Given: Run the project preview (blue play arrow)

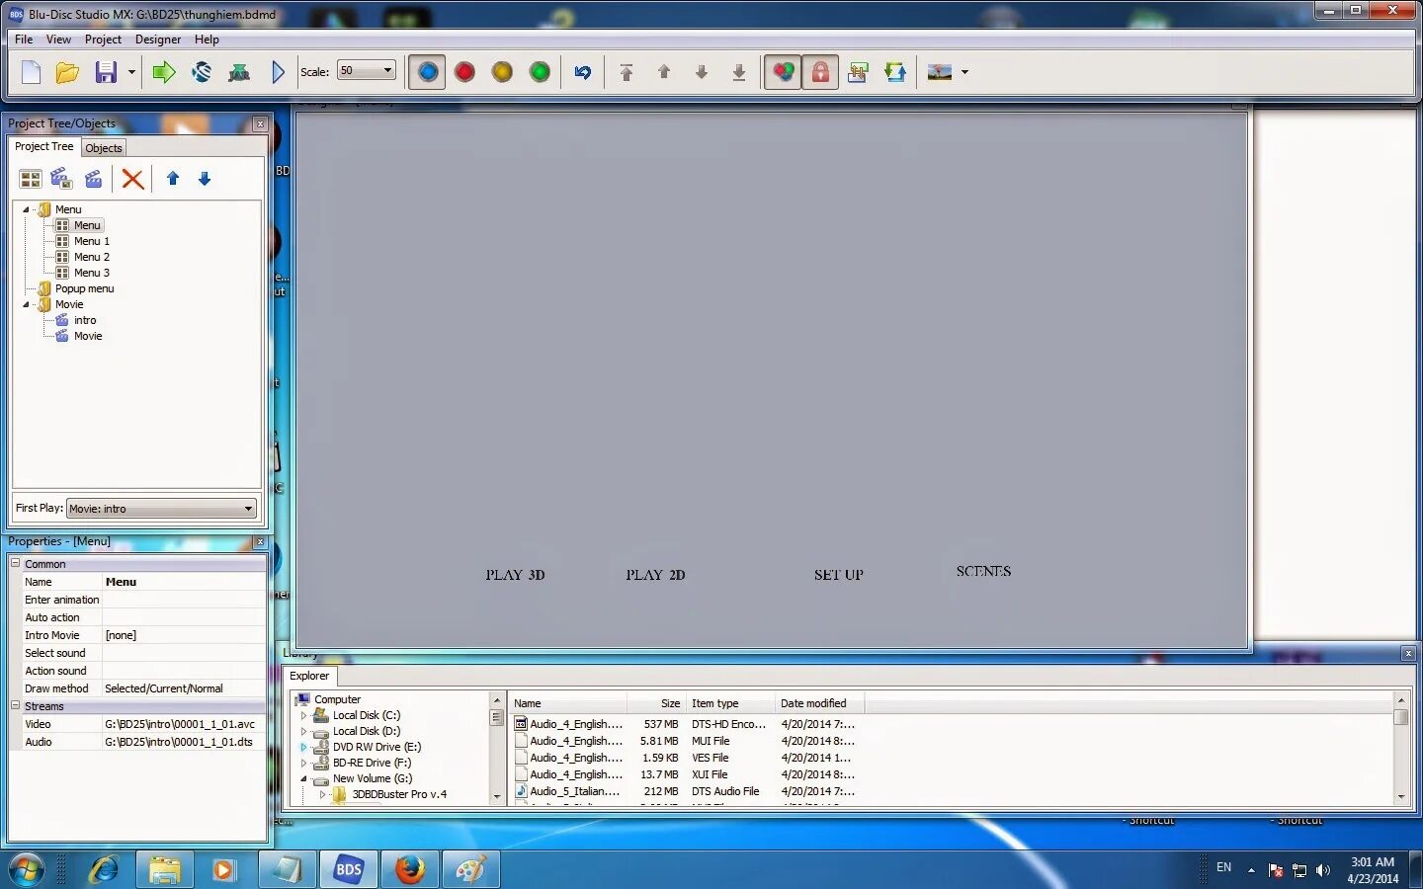Looking at the screenshot, I should pos(278,71).
